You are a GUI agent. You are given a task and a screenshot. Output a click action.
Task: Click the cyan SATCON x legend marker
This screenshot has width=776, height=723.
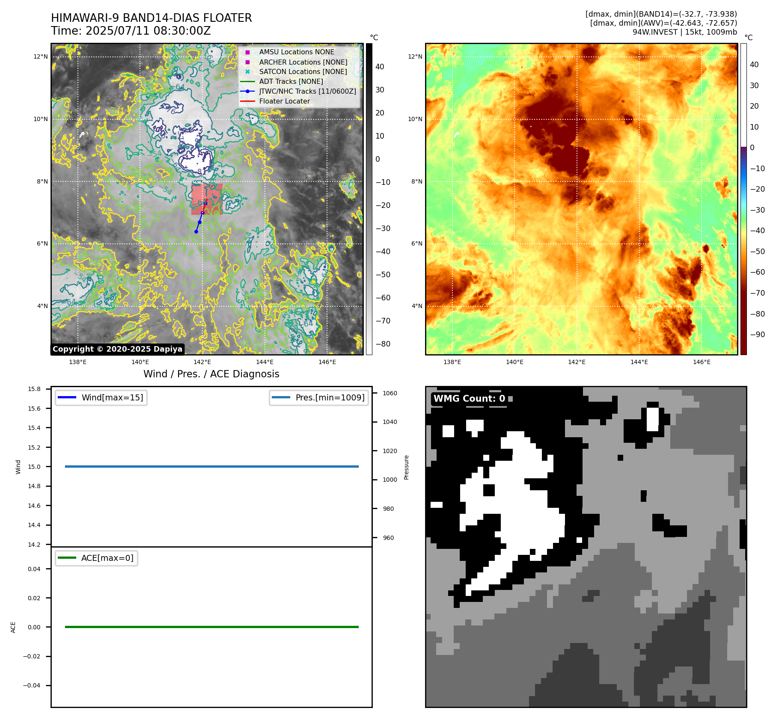247,72
